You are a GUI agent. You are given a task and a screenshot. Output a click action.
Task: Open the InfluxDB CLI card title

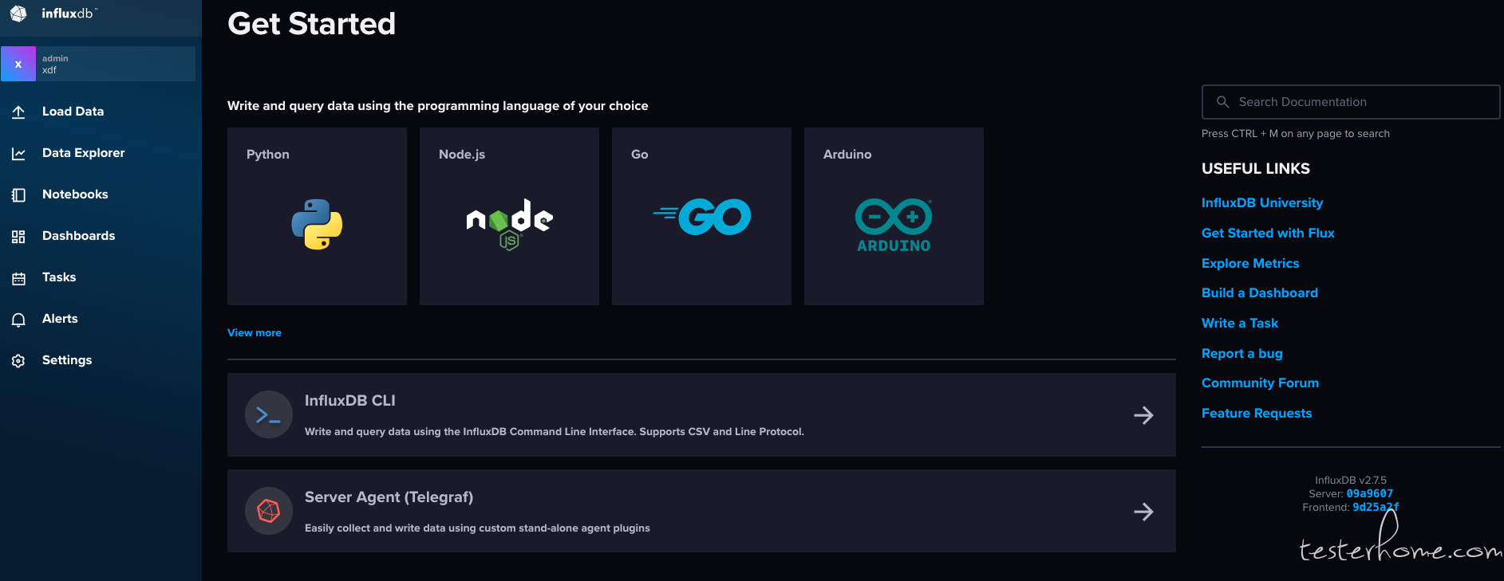point(350,400)
